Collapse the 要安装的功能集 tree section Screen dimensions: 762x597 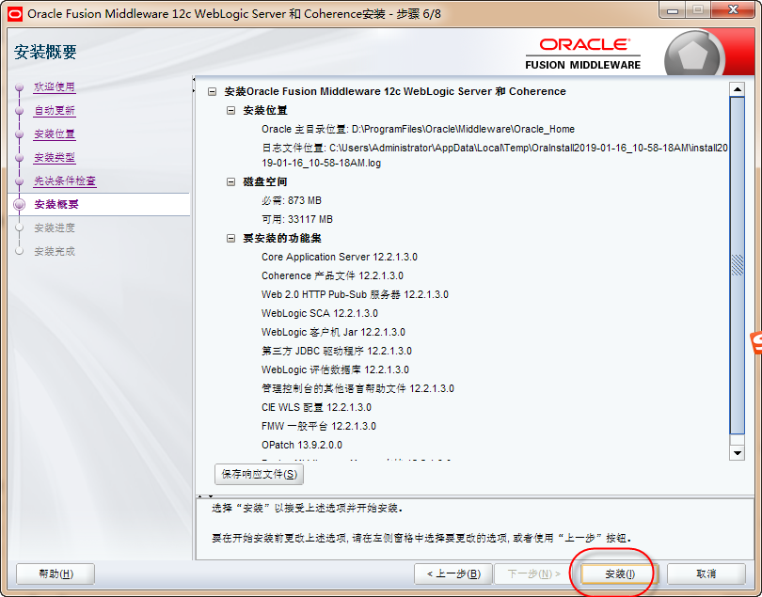230,239
